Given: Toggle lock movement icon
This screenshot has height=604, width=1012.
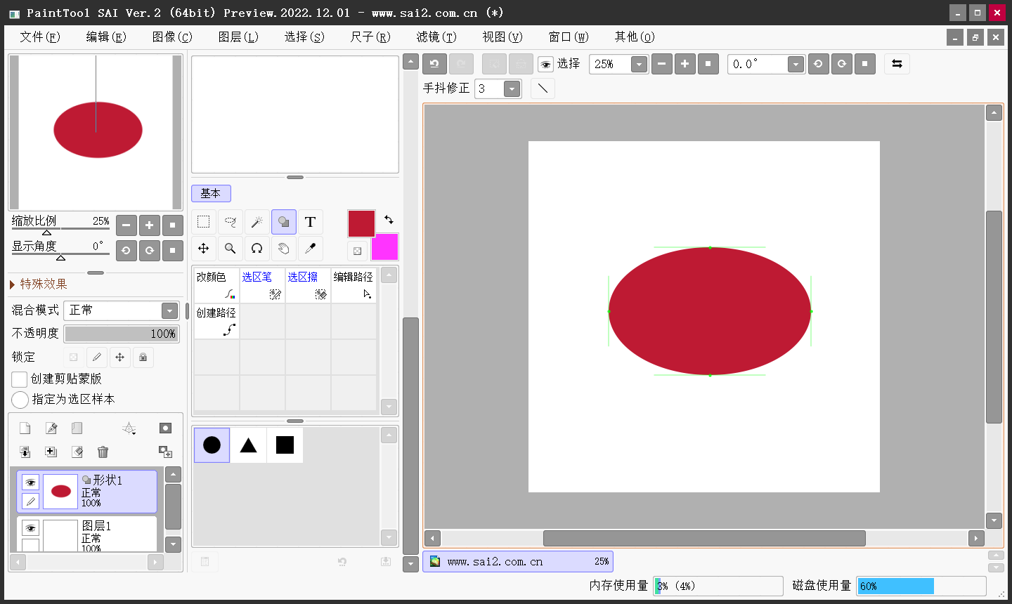Looking at the screenshot, I should 120,357.
